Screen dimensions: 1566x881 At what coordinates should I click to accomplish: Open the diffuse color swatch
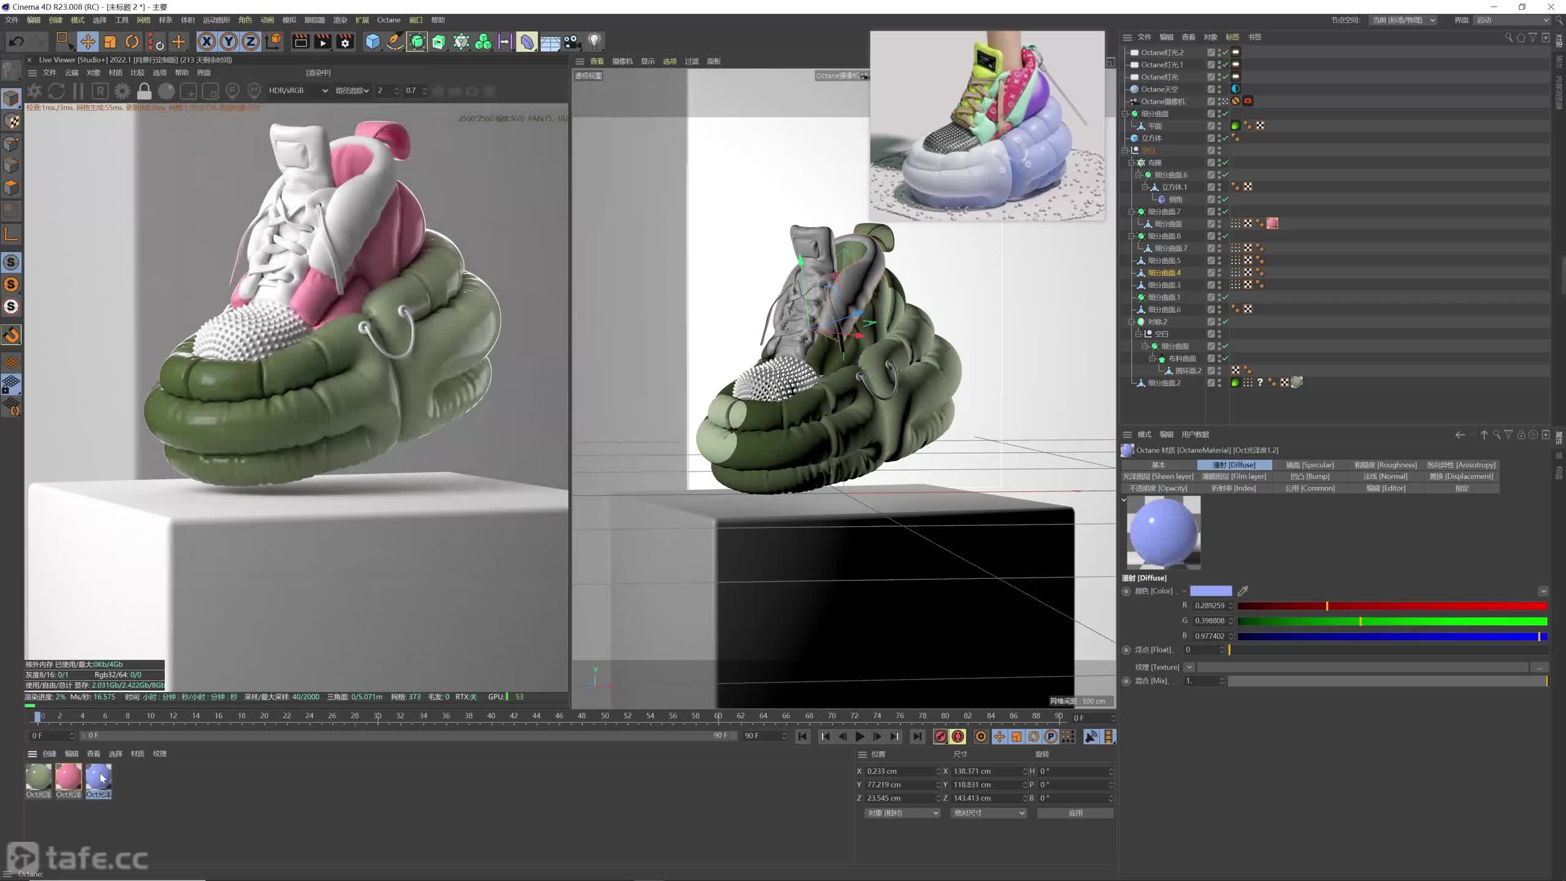(x=1211, y=591)
